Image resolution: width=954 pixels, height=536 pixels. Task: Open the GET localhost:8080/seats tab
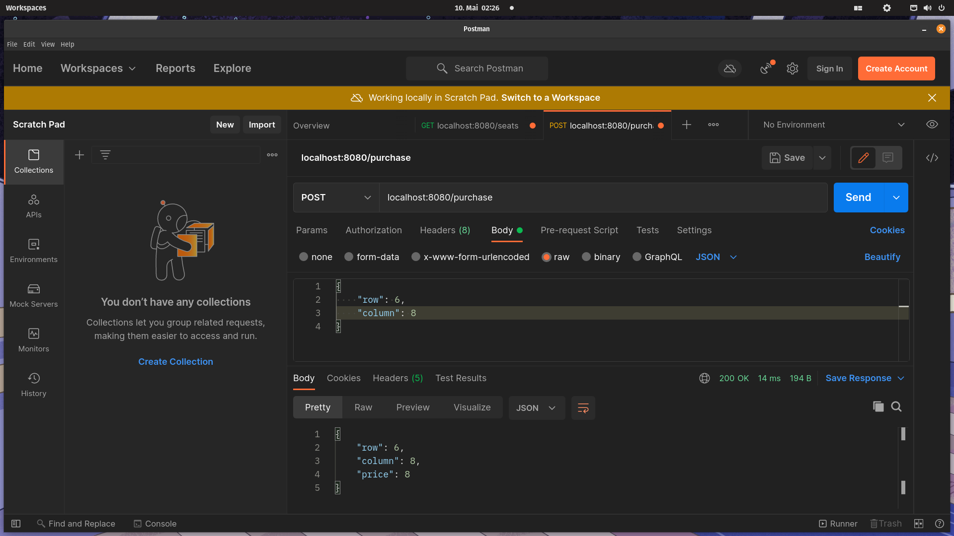coord(470,126)
